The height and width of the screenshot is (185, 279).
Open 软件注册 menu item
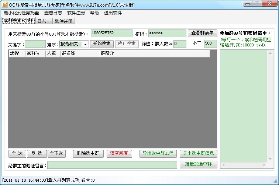[76, 13]
